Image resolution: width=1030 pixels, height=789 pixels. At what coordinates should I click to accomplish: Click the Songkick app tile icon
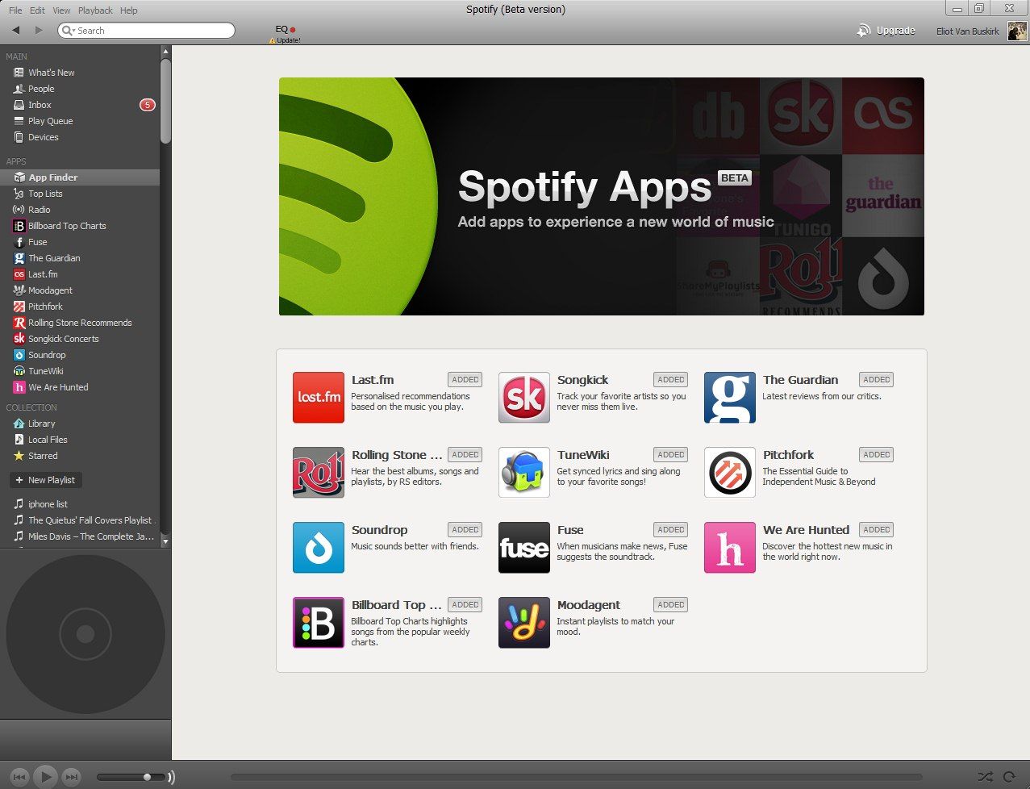click(x=524, y=398)
